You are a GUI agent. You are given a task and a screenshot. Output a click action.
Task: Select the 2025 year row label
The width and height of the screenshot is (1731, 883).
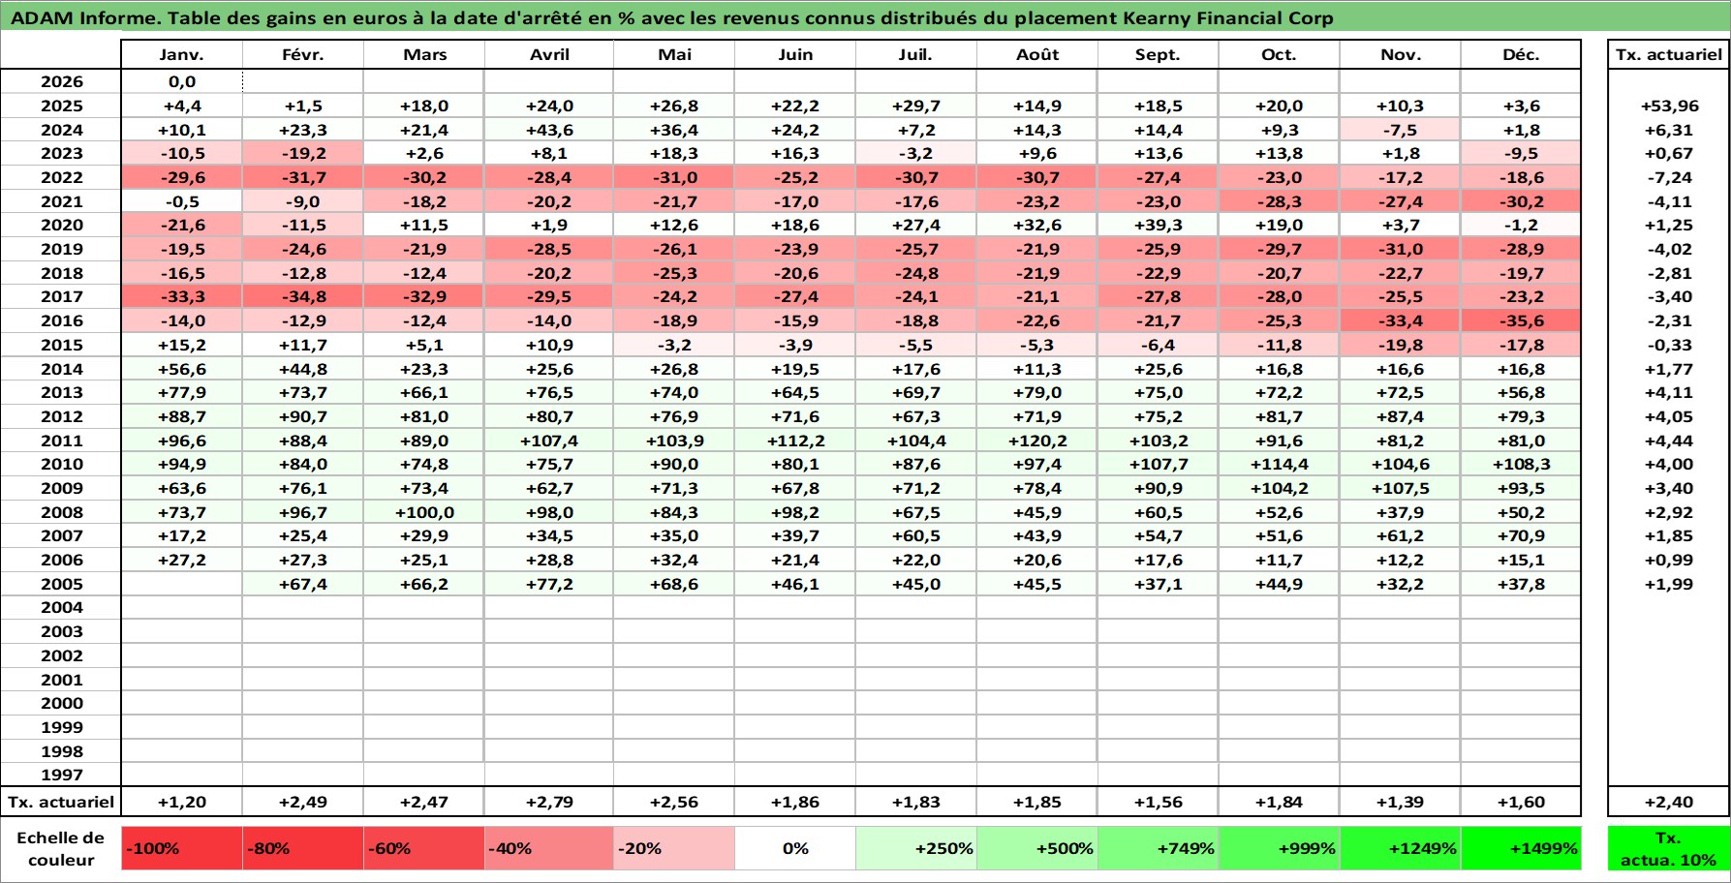tap(61, 106)
